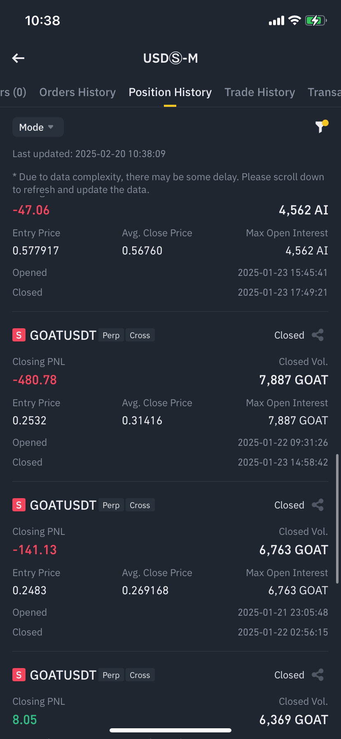Share the 8.05 GOATUSDT position
Viewport: 341px width, 739px height.
coord(318,675)
